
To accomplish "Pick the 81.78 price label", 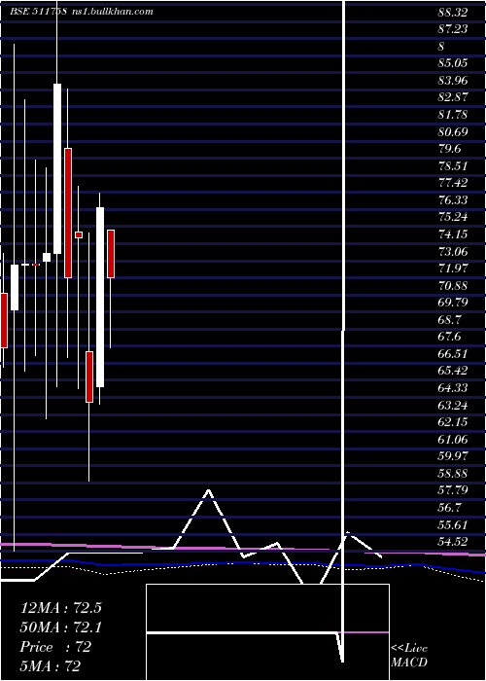I will click(x=453, y=115).
